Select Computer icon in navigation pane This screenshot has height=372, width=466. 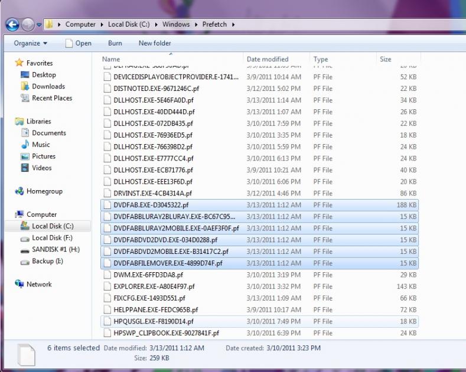coord(19,214)
